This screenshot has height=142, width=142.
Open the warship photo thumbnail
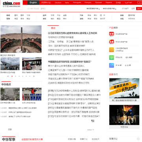10,64
